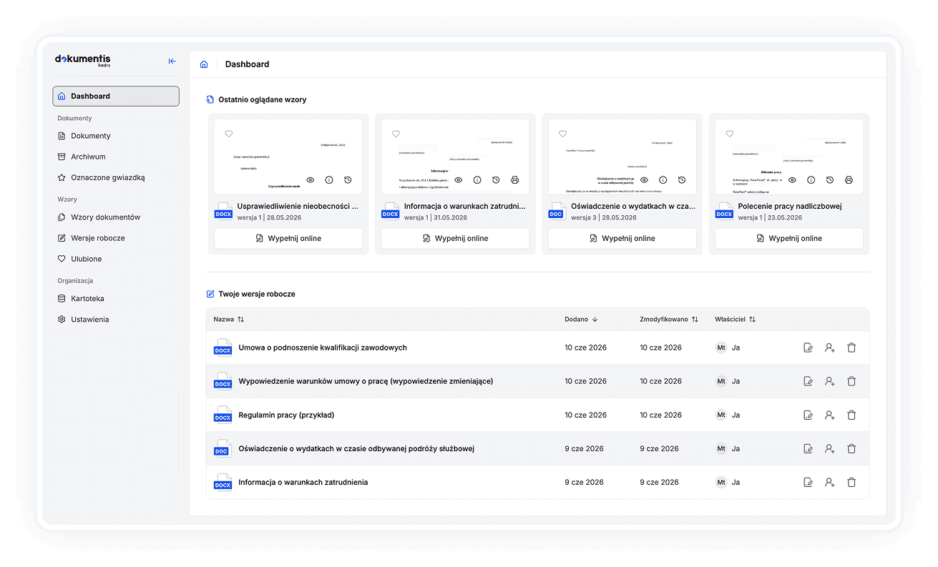Click the home breadcrumb icon
This screenshot has height=567, width=938.
point(204,64)
